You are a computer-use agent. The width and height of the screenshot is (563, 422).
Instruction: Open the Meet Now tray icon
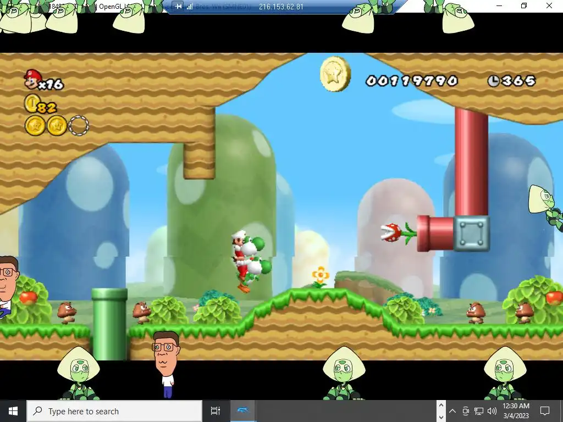466,411
